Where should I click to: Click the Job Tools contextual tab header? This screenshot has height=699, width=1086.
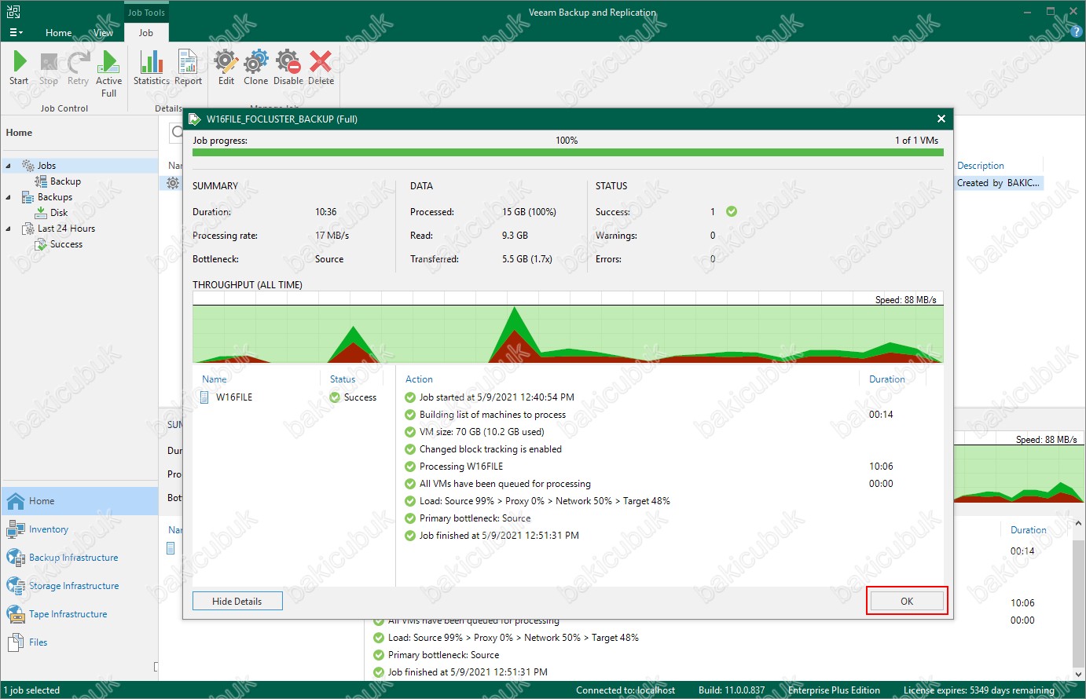(x=146, y=13)
